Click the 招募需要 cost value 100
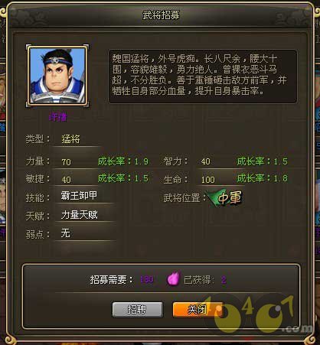The height and width of the screenshot is (345, 320). point(147,279)
